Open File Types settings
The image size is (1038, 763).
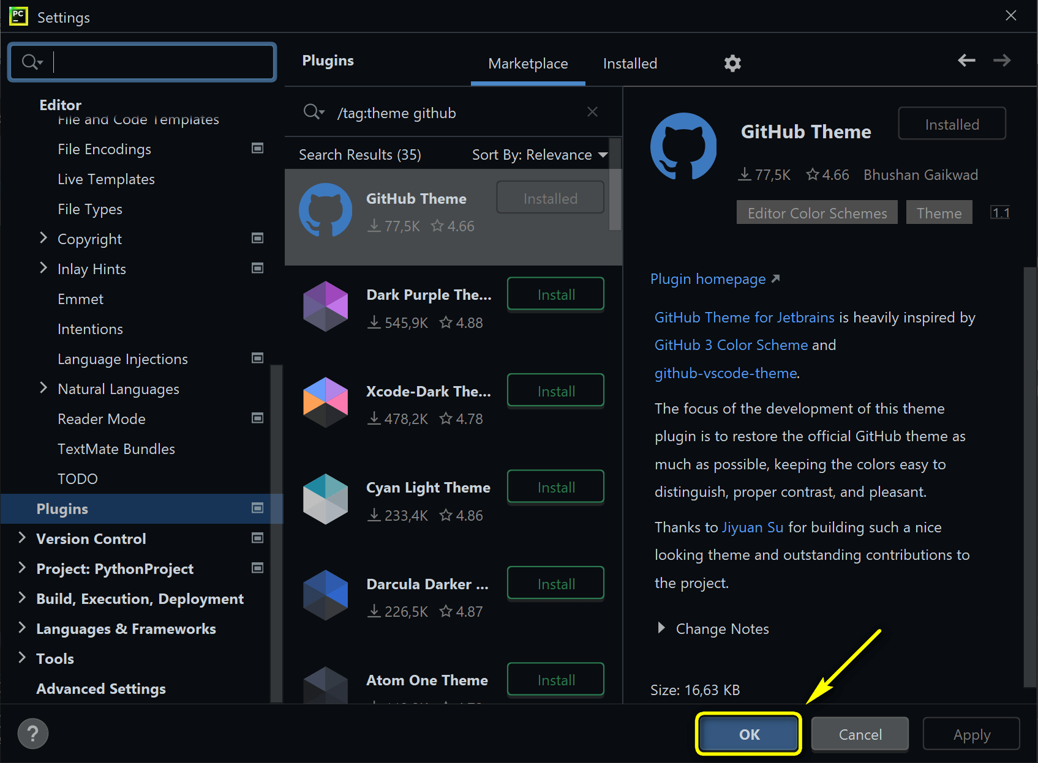(90, 209)
